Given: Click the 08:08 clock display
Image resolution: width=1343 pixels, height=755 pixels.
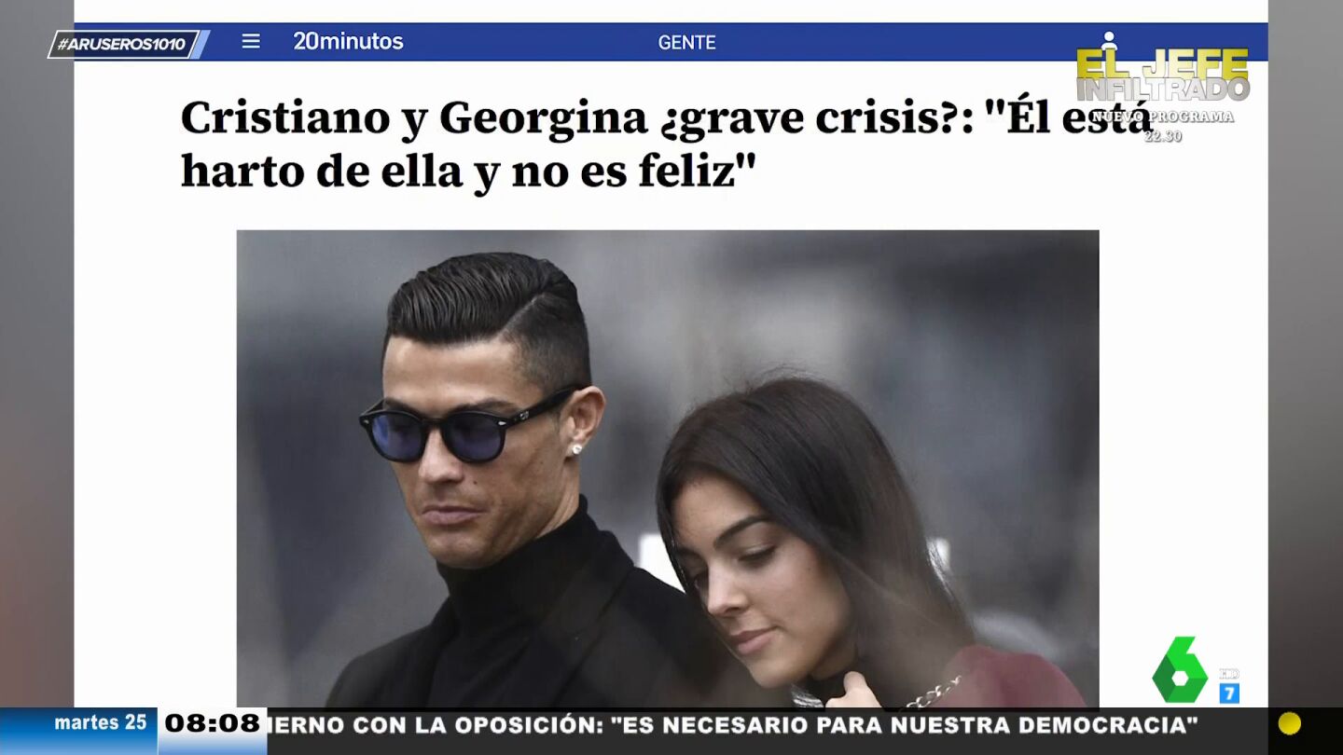Looking at the screenshot, I should tap(213, 723).
